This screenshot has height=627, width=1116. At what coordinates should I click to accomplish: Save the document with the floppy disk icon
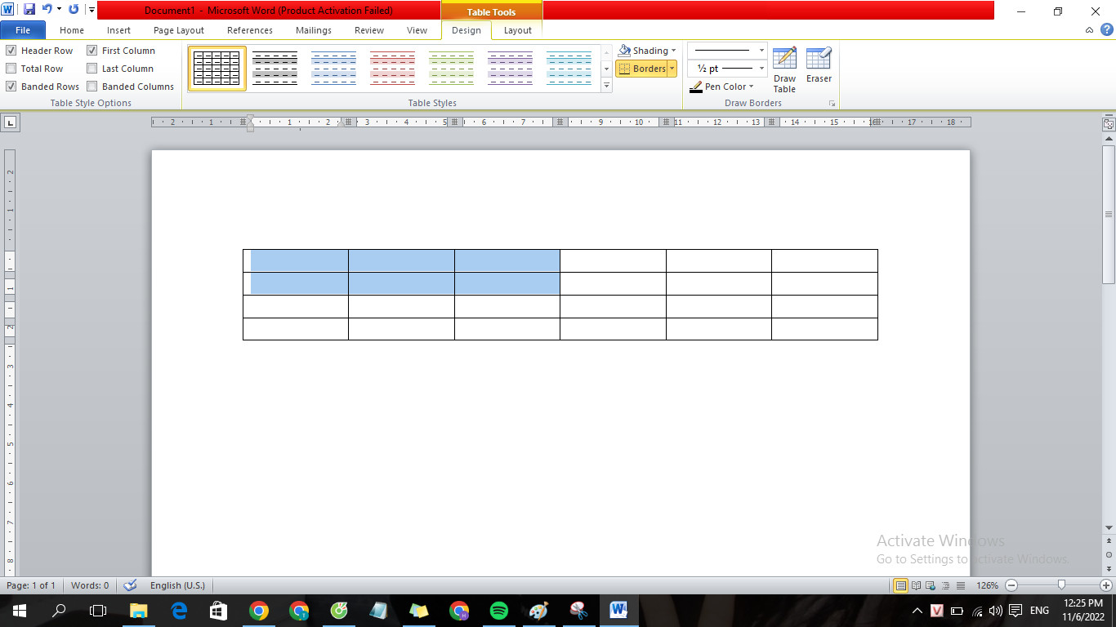(x=29, y=10)
